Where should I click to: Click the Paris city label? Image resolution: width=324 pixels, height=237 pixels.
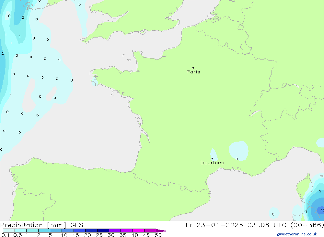click(193, 72)
